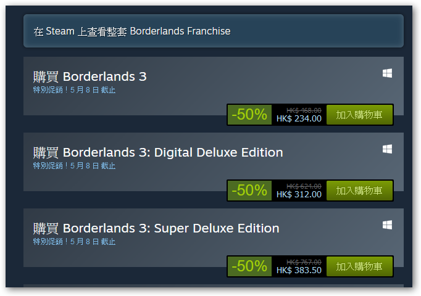421x296 pixels.
Task: Click the -50% badge for Digital Deluxe Edition
Action: (249, 191)
